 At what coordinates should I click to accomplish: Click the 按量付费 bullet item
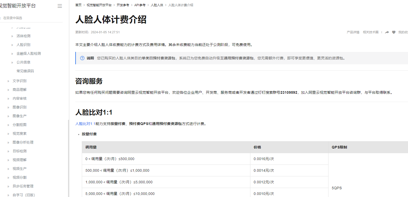pos(89,134)
